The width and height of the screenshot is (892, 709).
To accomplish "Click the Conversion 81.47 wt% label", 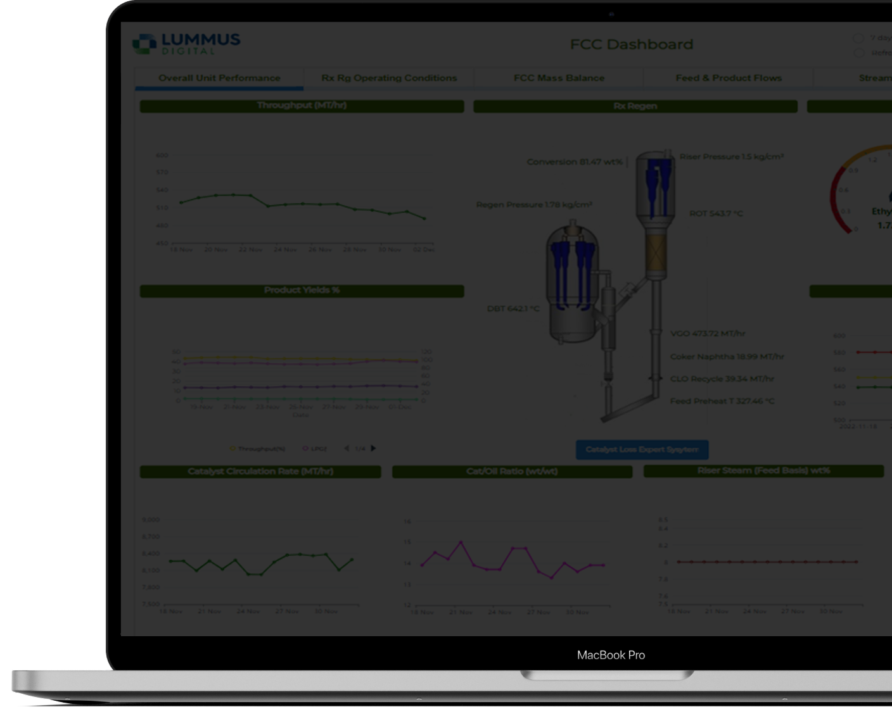I will 575,162.
